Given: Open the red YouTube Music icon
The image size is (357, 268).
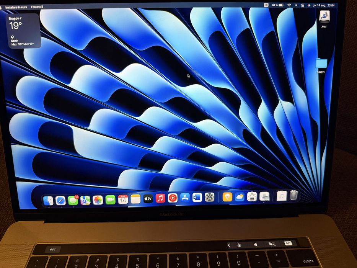Looking at the screenshot, I should pos(173,198).
